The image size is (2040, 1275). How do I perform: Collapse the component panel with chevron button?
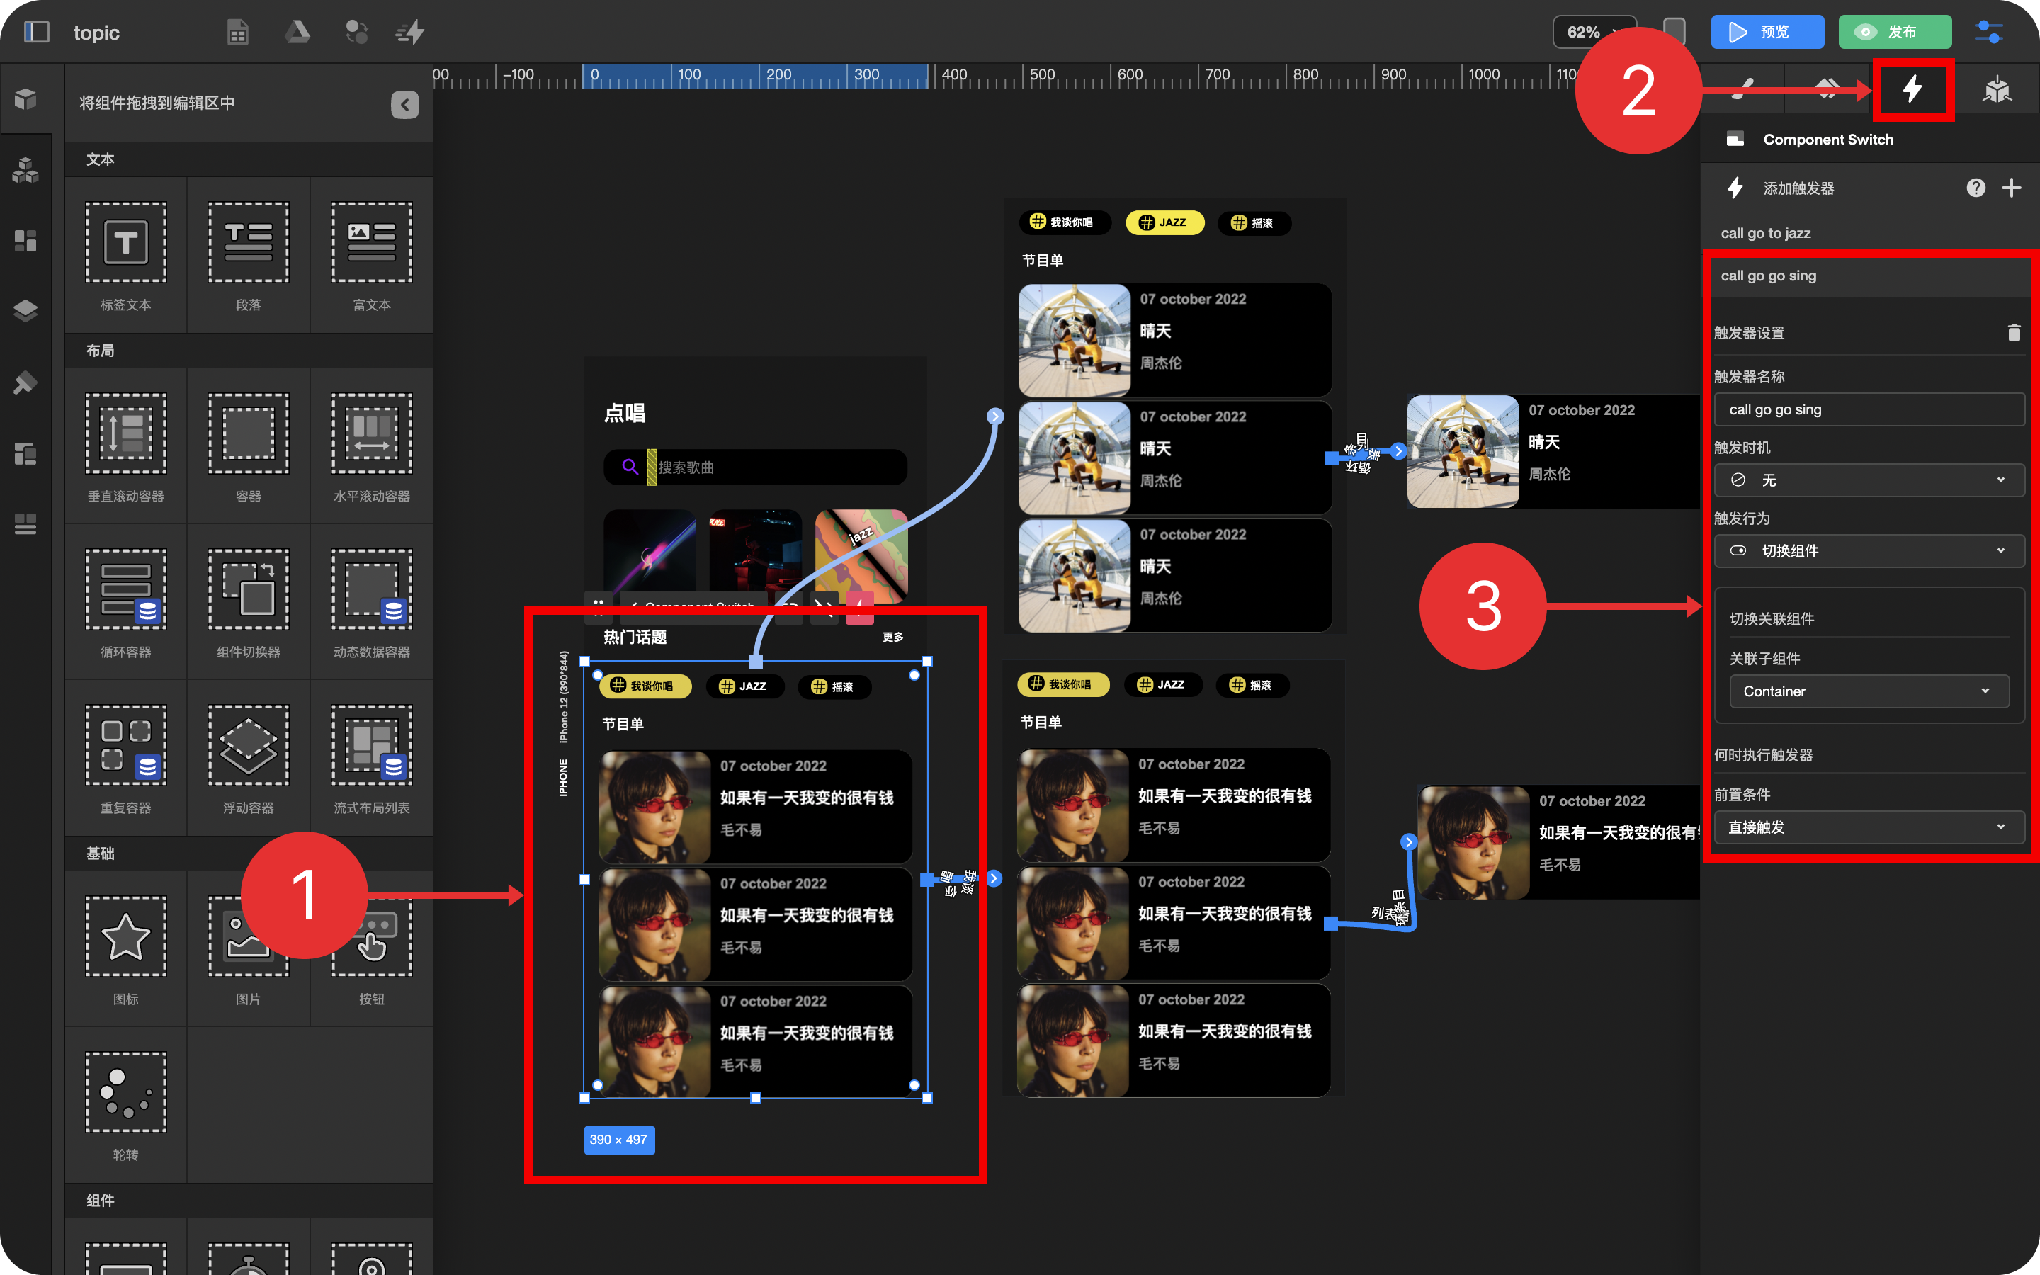pos(404,105)
